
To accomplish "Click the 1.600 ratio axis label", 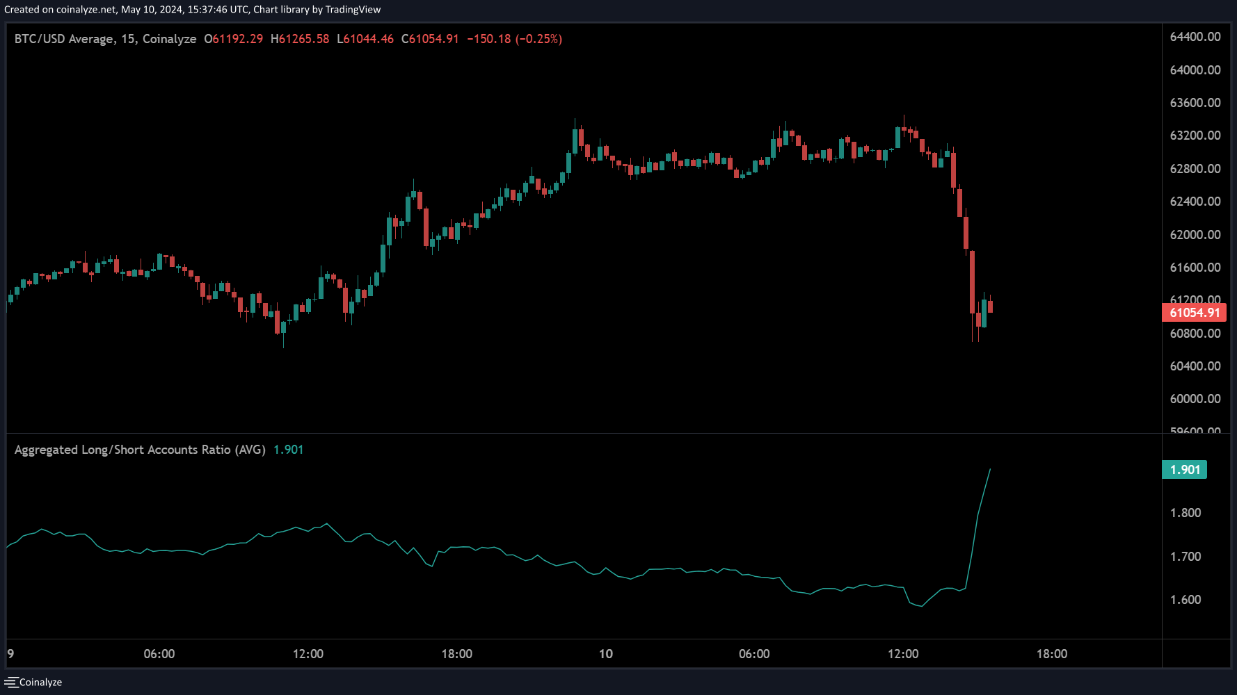I will point(1185,600).
